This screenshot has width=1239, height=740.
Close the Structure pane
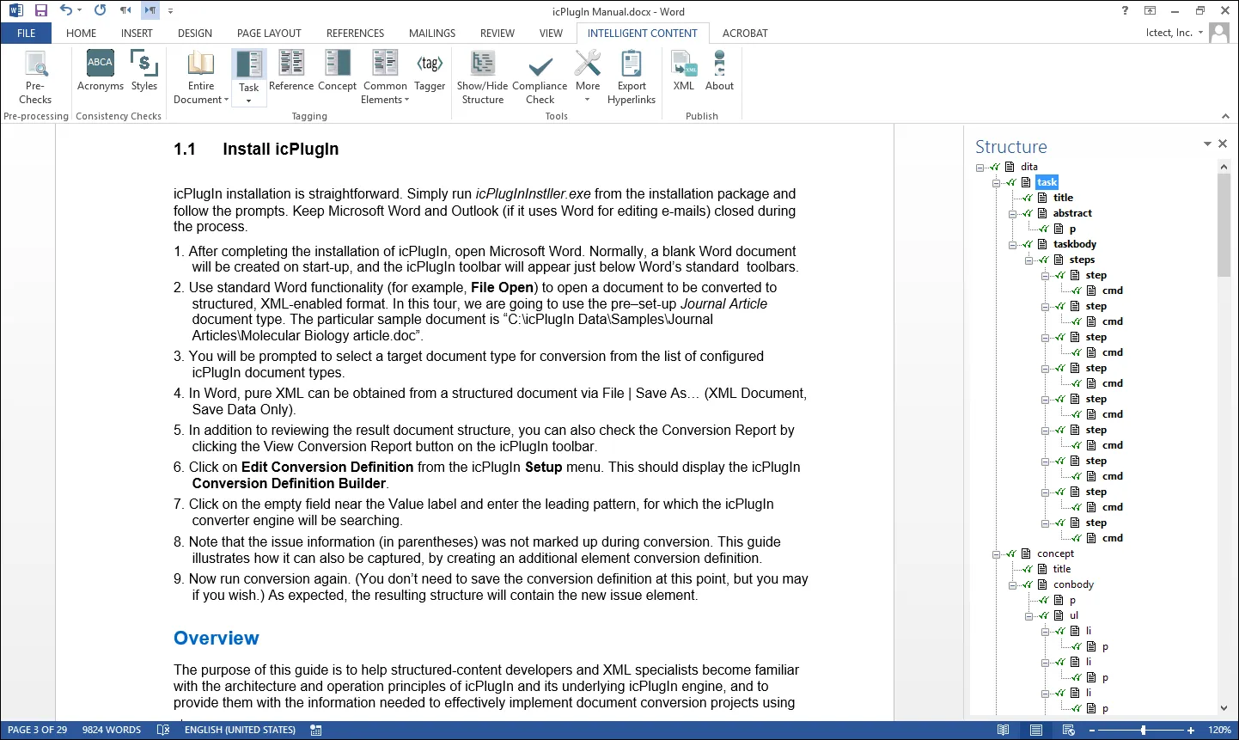pos(1223,144)
